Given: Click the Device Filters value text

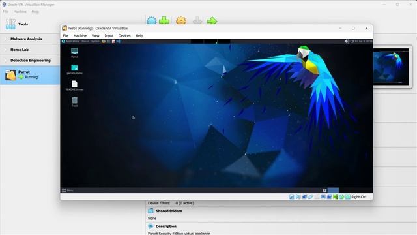Looking at the screenshot, I should [x=184, y=203].
